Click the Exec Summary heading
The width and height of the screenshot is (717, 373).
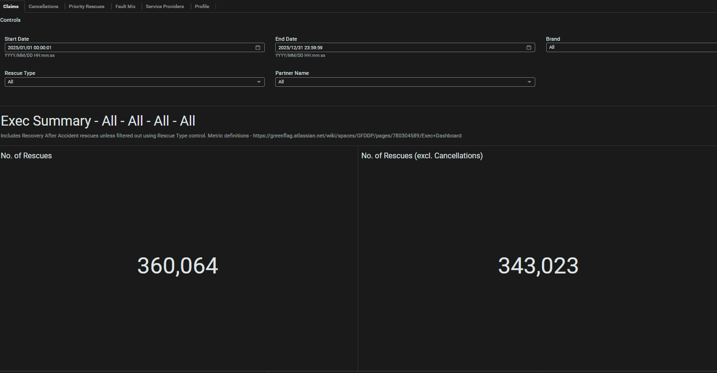98,121
